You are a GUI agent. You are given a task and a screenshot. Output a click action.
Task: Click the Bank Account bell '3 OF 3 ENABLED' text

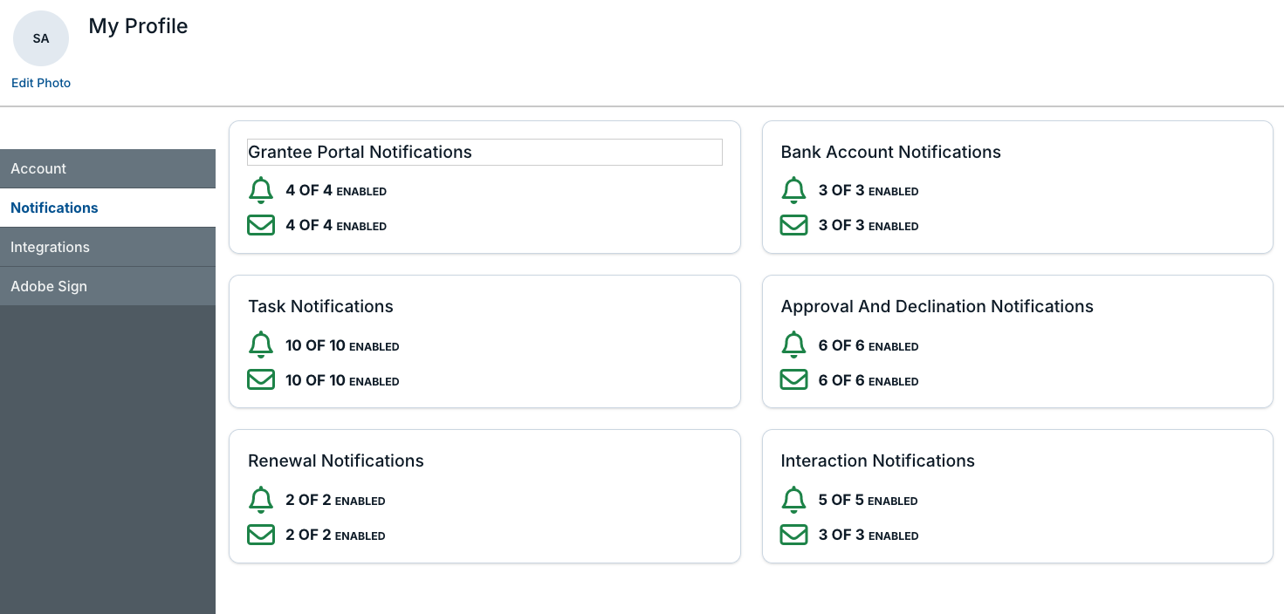coord(869,191)
